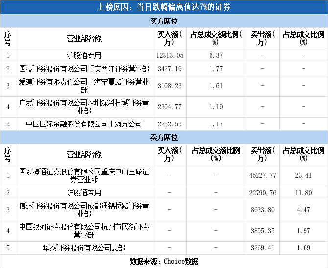Click buyer table 营业部名称 column header
Screen dimensions: 328x268
(x=84, y=38)
